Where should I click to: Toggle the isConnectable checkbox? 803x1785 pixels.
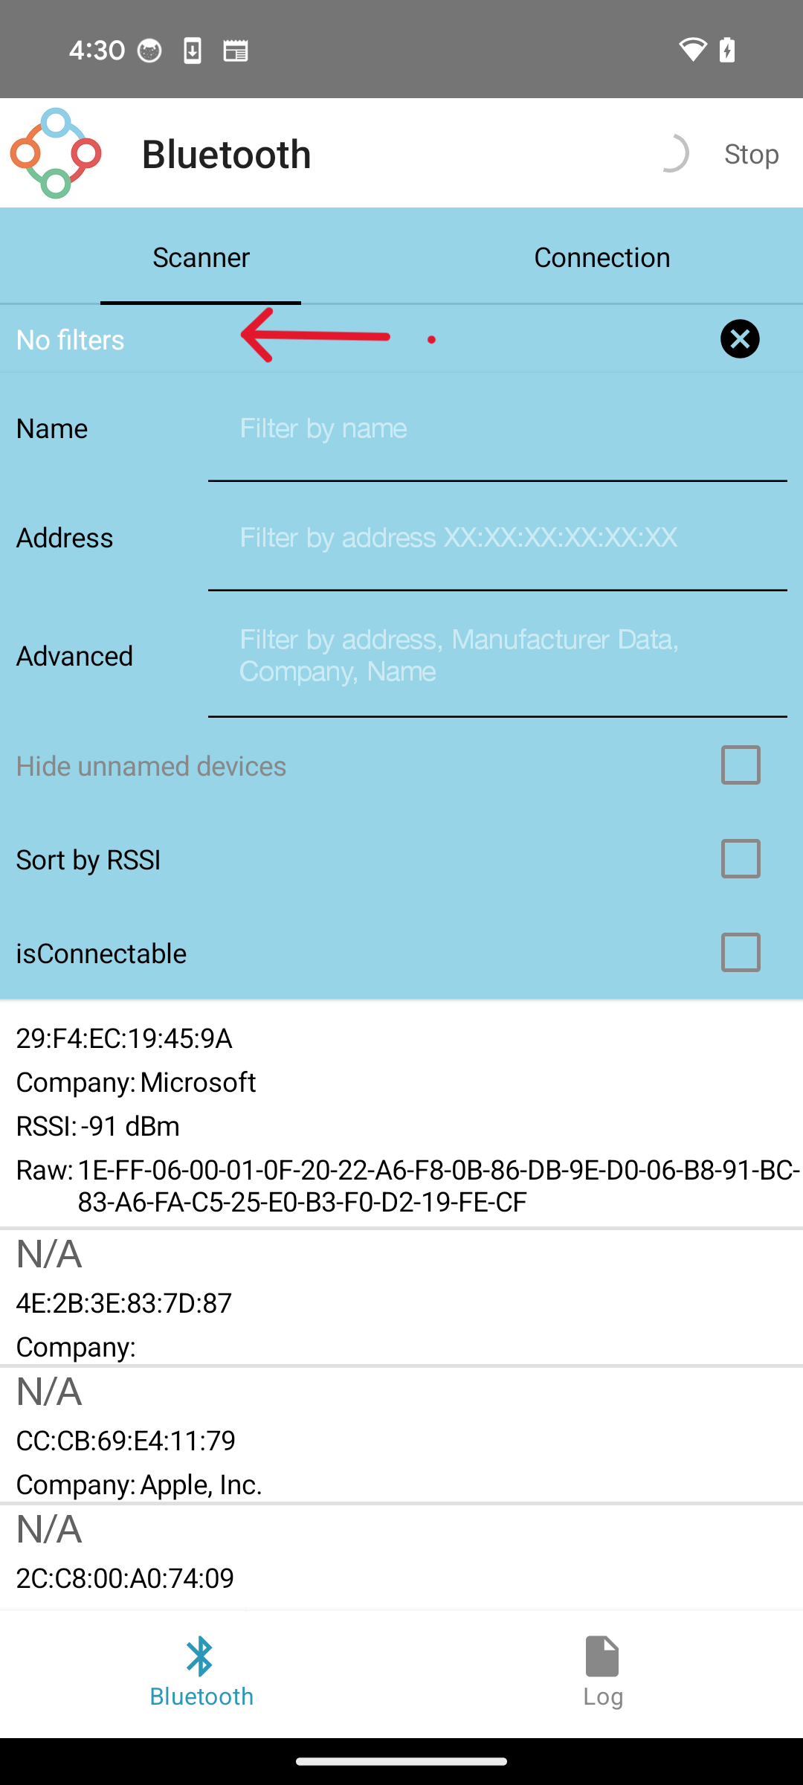click(x=741, y=953)
